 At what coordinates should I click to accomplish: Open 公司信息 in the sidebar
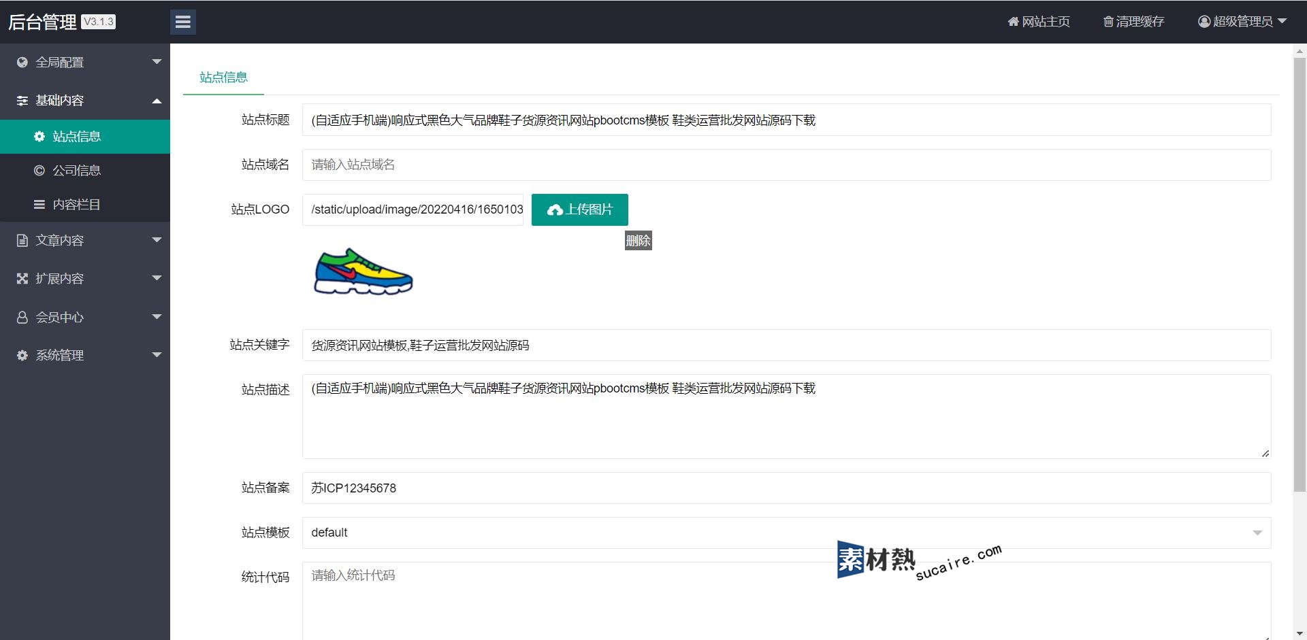[85, 171]
